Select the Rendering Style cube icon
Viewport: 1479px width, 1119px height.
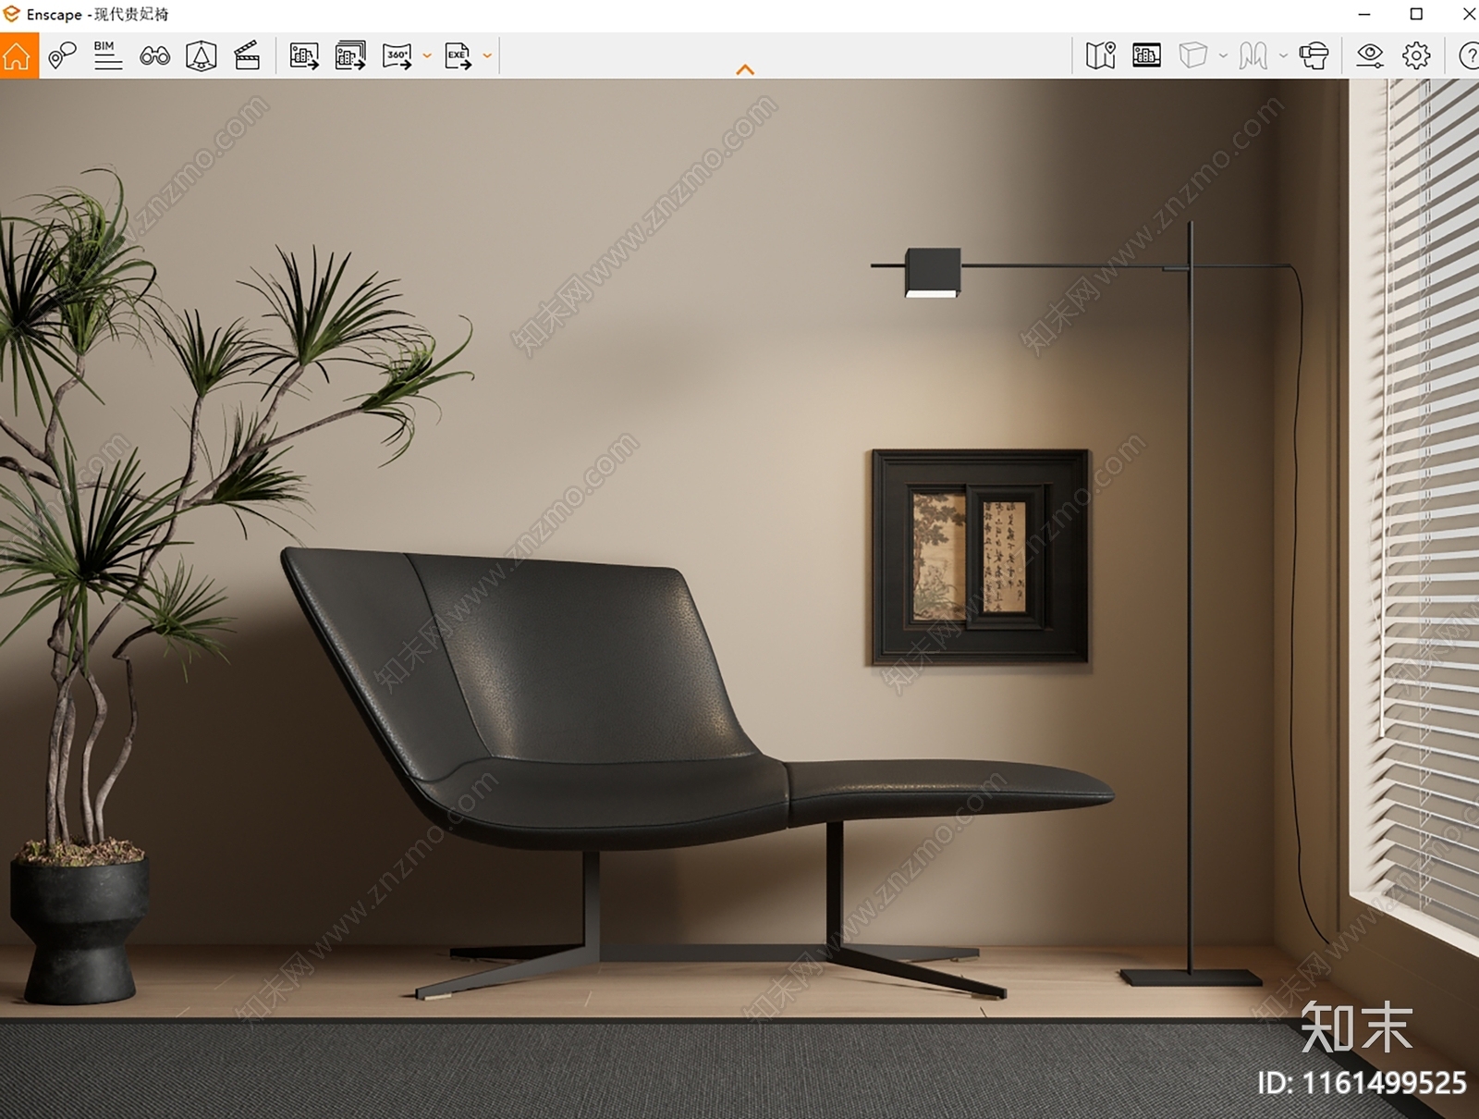click(x=1192, y=55)
